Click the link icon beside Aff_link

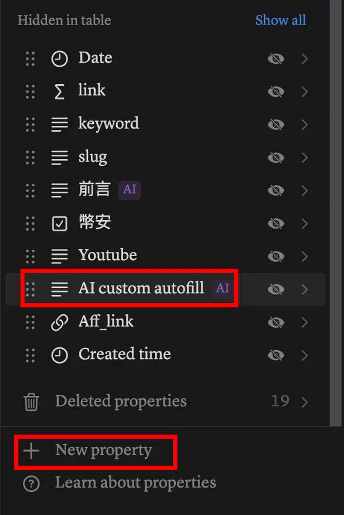[x=60, y=323]
